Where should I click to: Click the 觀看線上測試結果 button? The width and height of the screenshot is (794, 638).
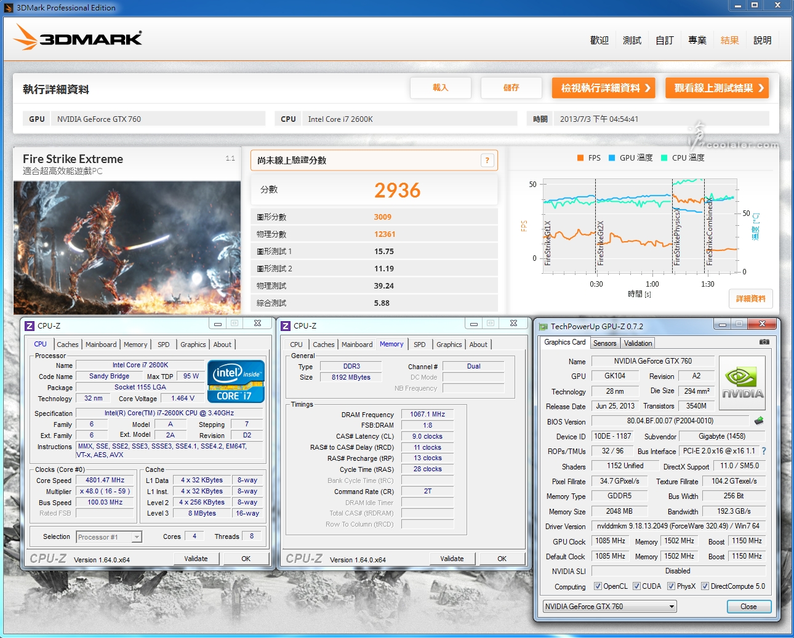coord(717,88)
